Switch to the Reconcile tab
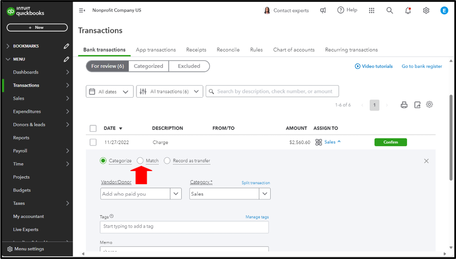This screenshot has width=456, height=259. (228, 50)
